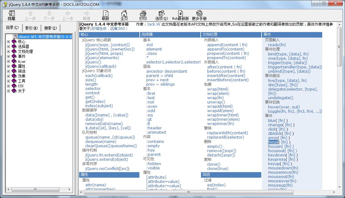Viewport: 345px width, 198px height.
Task: Click the tree pane horizontal scrollbar thumb
Action: pyautogui.click(x=35, y=189)
